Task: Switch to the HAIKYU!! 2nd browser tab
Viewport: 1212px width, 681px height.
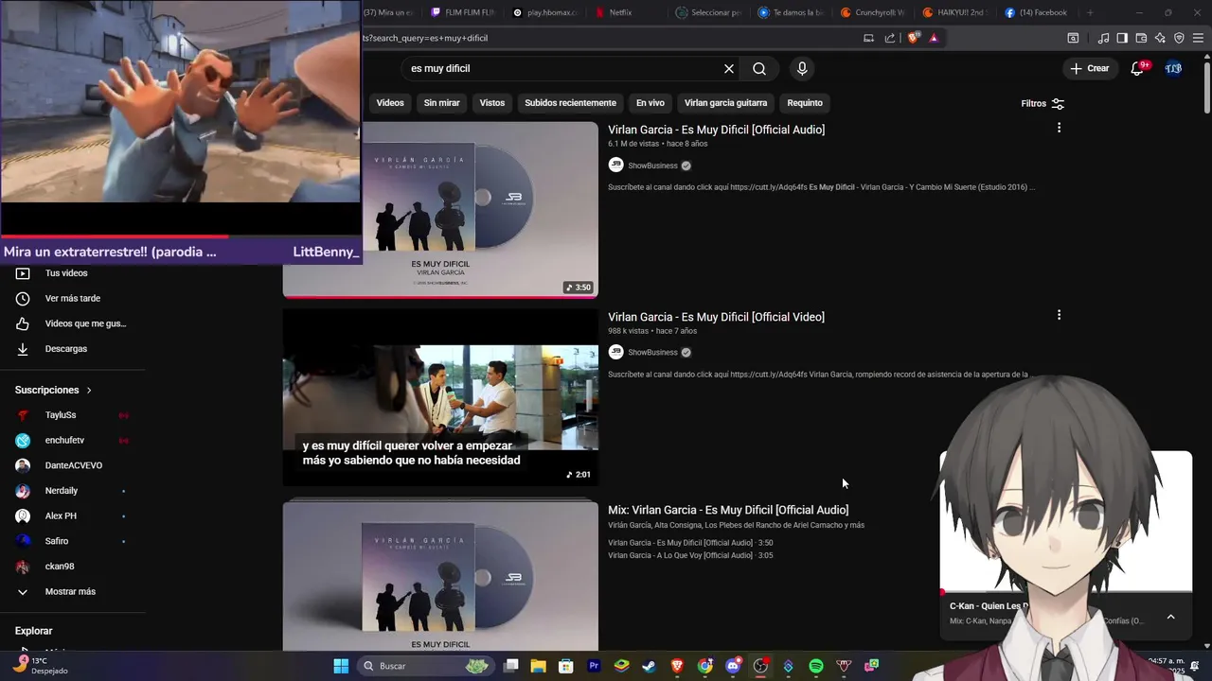Action: [x=954, y=12]
